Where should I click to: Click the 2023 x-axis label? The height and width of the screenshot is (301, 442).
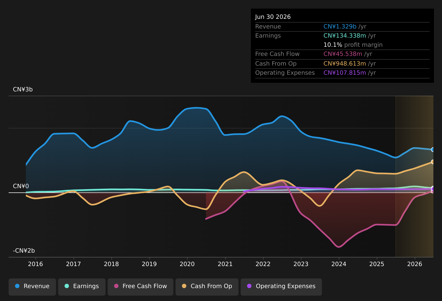tap(301, 264)
